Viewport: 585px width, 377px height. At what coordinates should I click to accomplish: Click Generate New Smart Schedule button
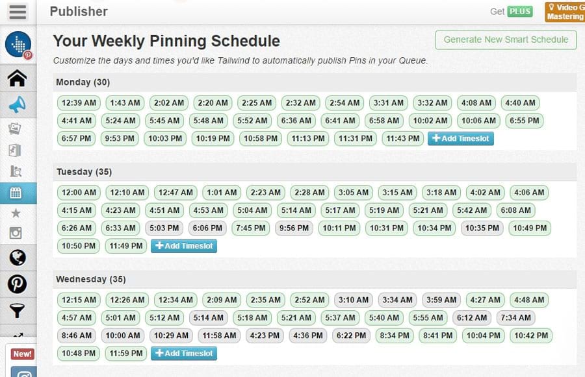pos(506,40)
